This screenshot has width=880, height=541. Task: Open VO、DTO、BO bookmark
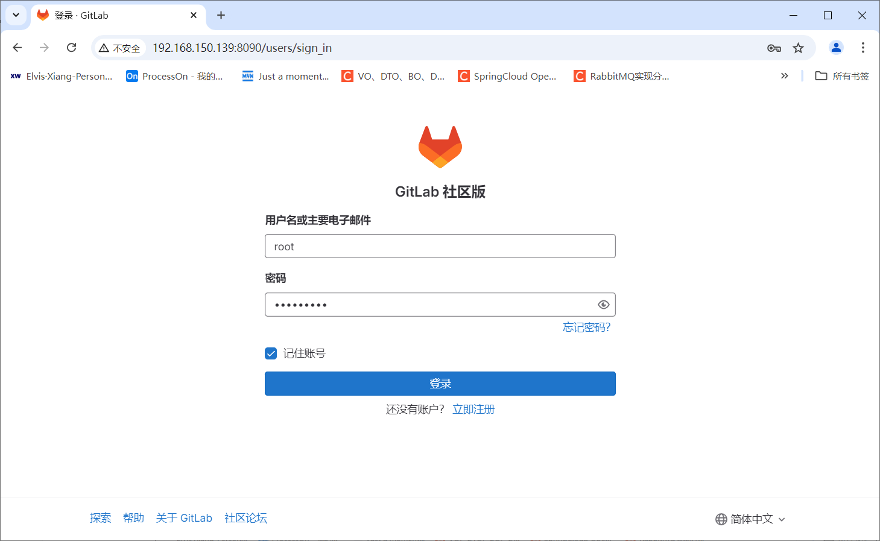393,76
